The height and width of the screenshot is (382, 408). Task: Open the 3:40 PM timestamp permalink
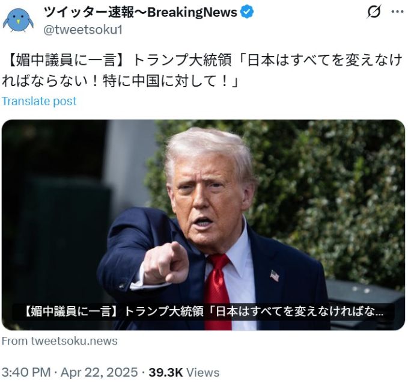tap(26, 372)
